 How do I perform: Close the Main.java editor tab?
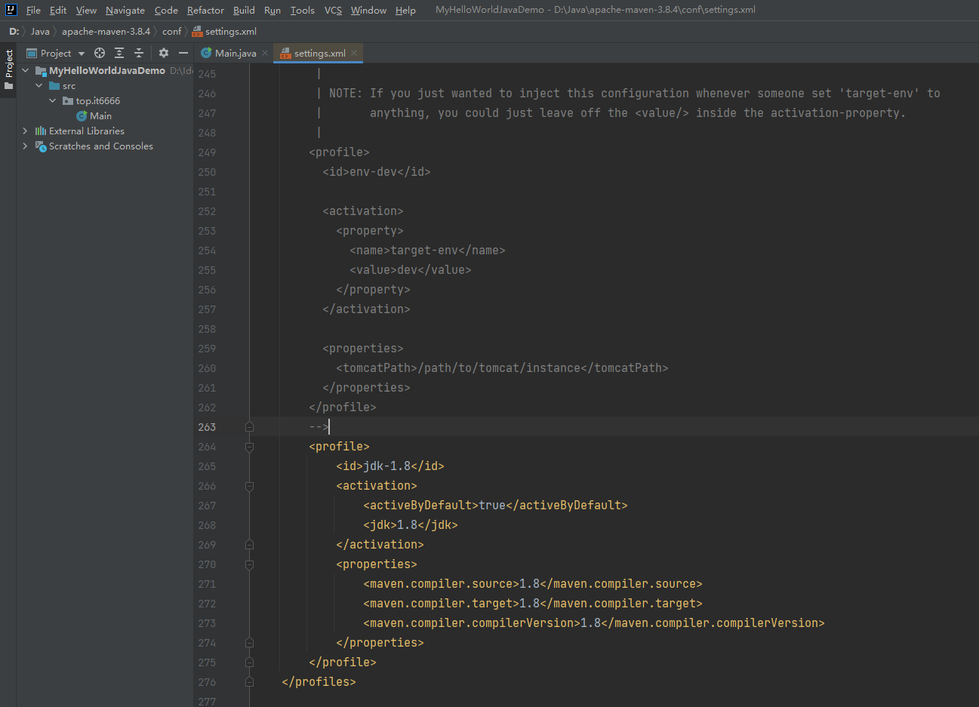pyautogui.click(x=265, y=53)
